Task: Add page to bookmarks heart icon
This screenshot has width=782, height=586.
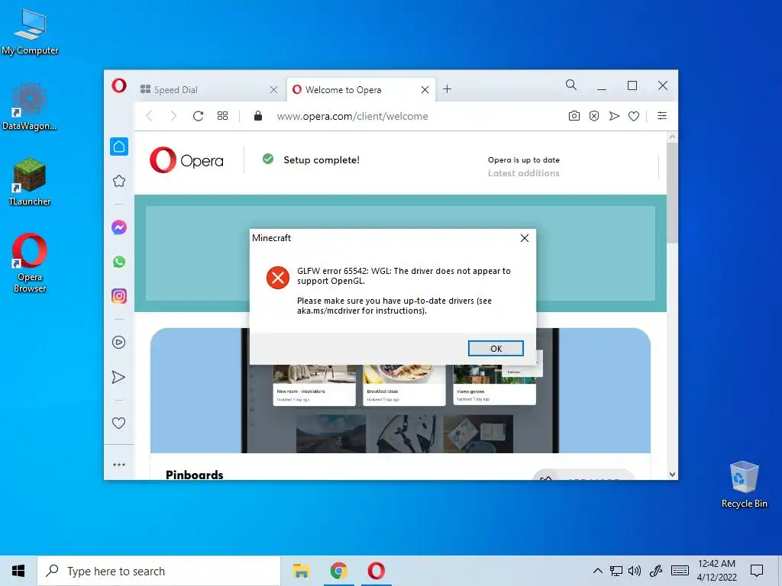Action: [x=634, y=116]
